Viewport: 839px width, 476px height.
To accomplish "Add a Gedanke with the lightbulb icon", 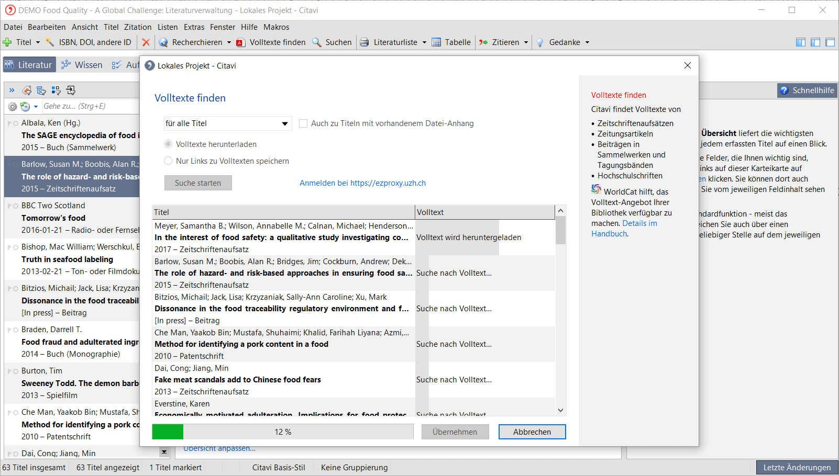I will pos(540,42).
